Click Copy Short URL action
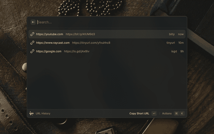This screenshot has width=214, height=134. (139, 114)
